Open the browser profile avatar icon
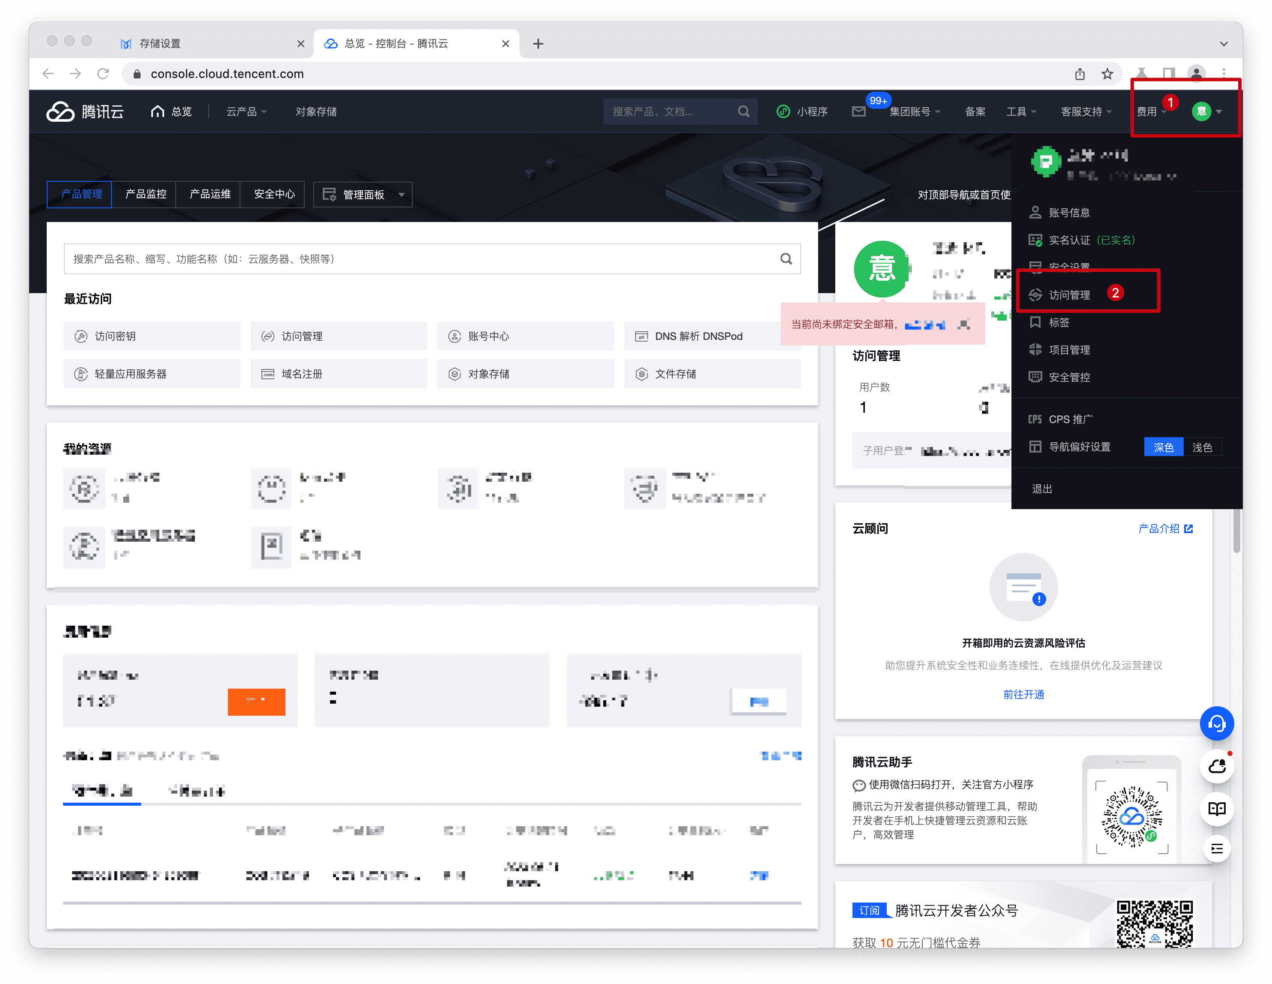The image size is (1272, 984). coord(1196,74)
